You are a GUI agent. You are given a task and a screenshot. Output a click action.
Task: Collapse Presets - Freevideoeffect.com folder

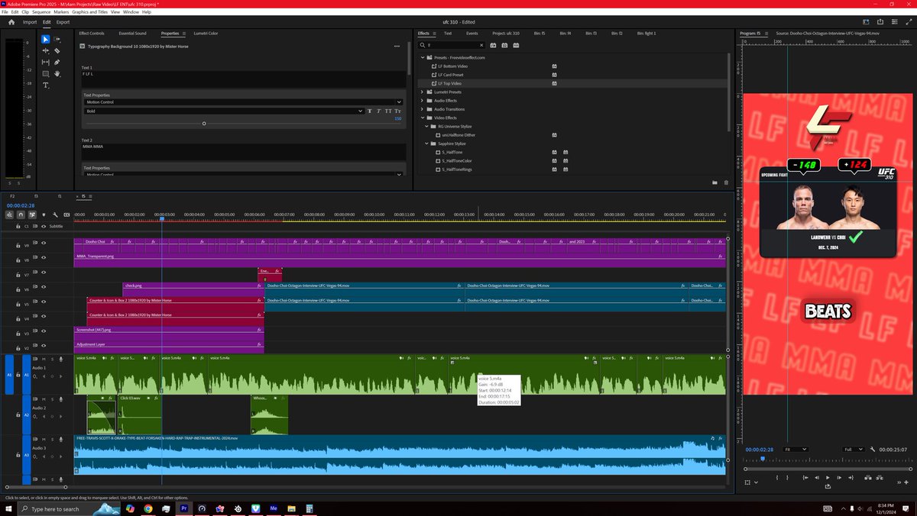[423, 57]
